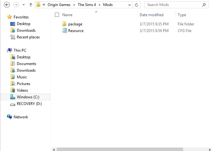Open Recent places in Favorites
The image size is (212, 151).
pos(28,37)
